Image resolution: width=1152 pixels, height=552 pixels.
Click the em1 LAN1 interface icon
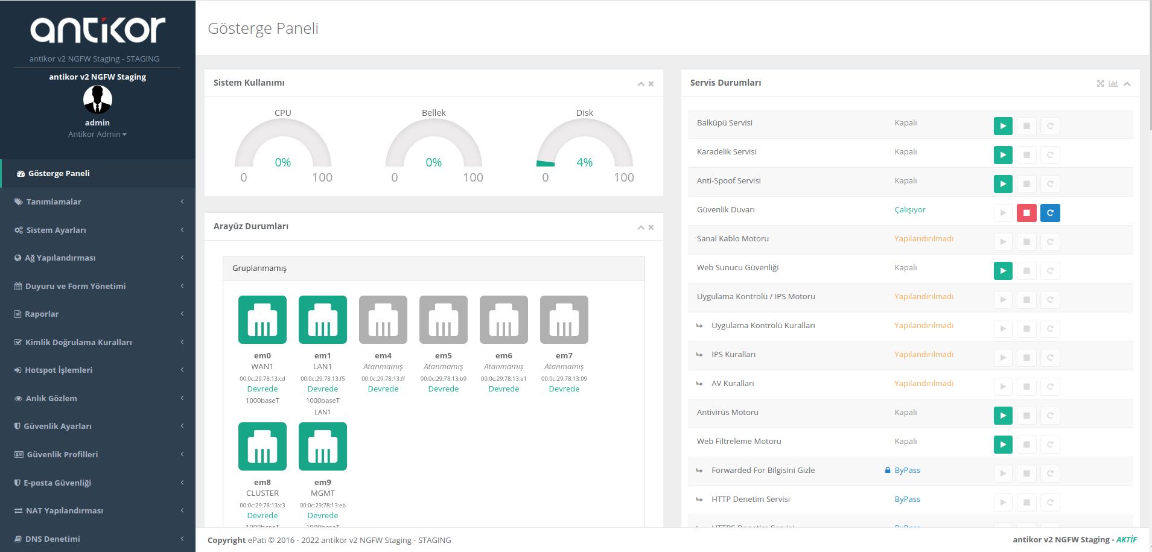(x=323, y=320)
